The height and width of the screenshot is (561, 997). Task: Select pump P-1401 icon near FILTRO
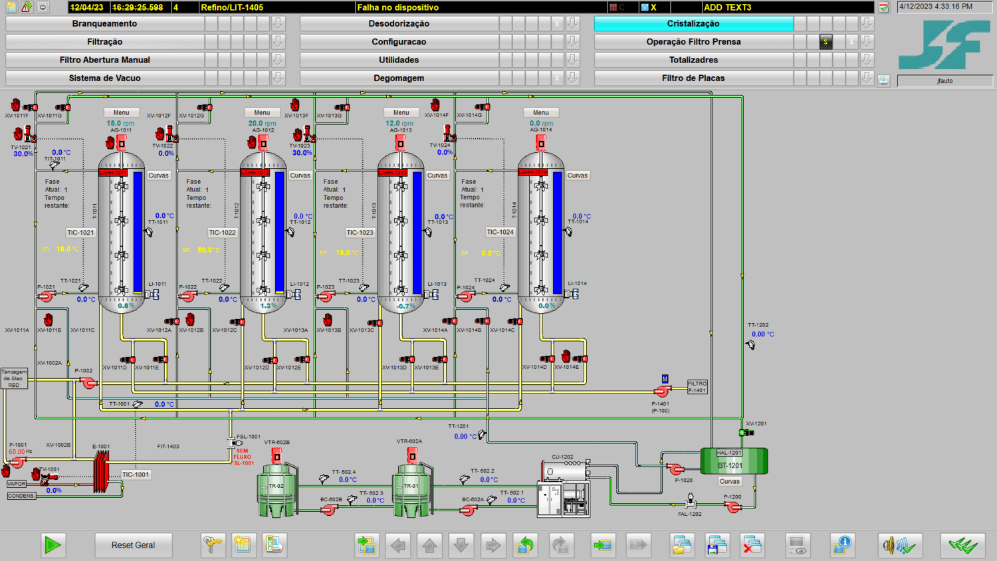click(663, 391)
